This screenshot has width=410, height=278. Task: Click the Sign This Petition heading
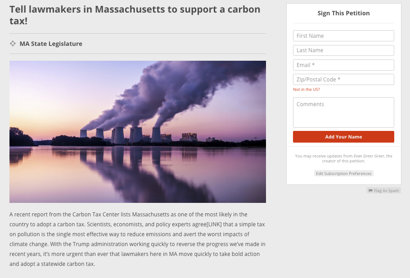(x=343, y=13)
